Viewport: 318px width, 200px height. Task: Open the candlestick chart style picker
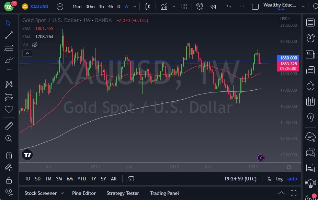(x=148, y=7)
